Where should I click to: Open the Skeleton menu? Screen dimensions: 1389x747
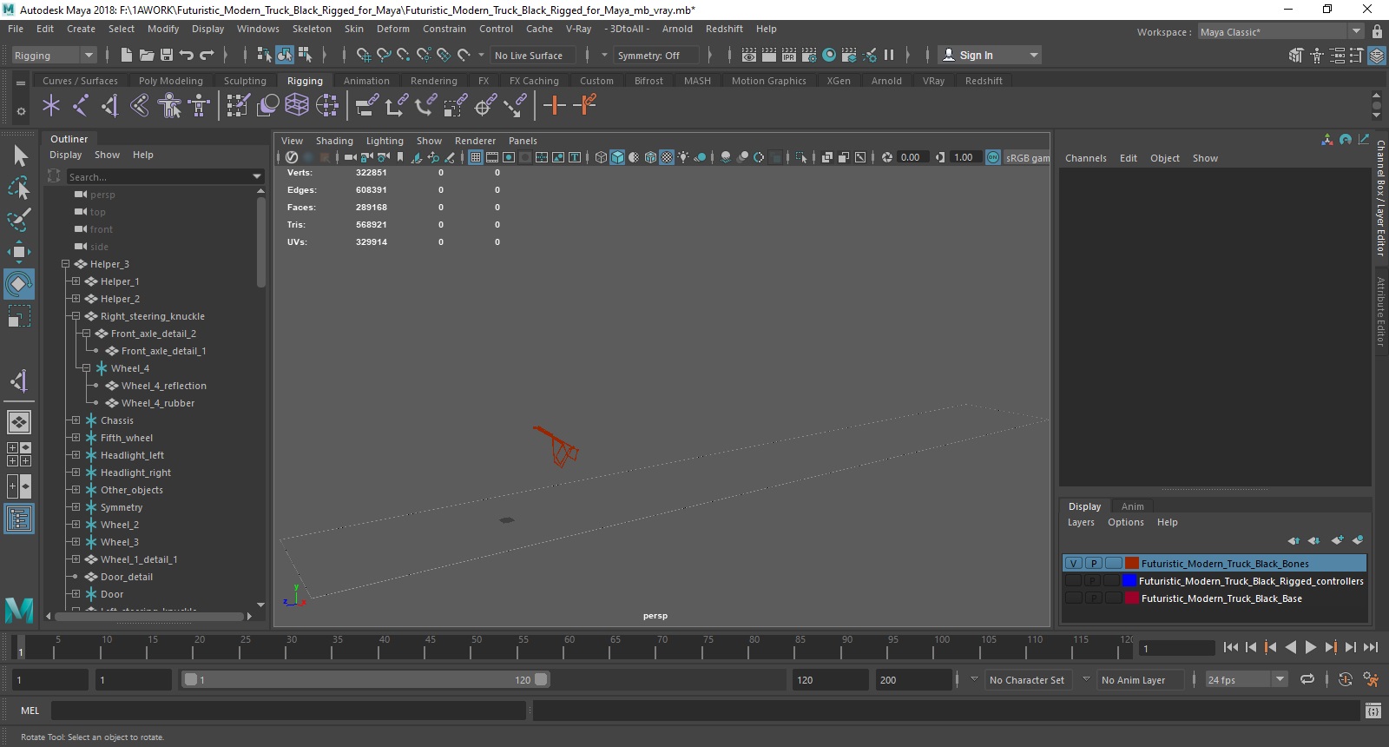312,29
